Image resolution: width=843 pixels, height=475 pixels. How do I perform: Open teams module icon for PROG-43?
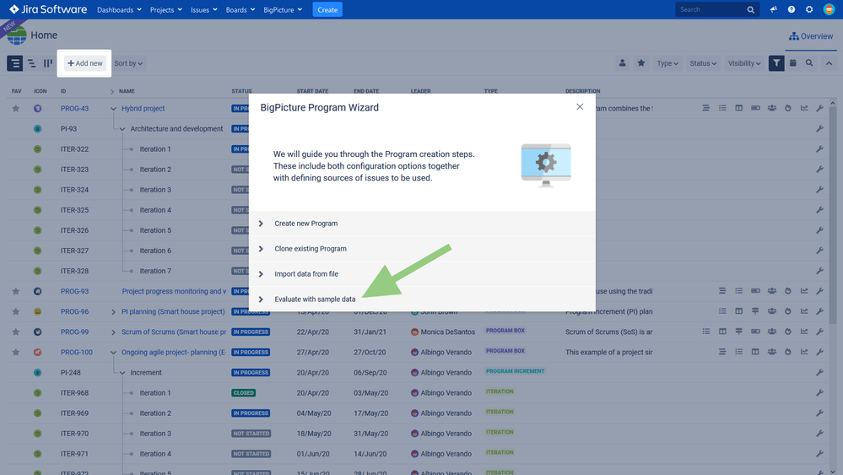771,108
